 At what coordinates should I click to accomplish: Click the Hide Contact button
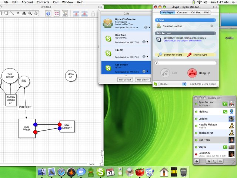[x=125, y=80]
